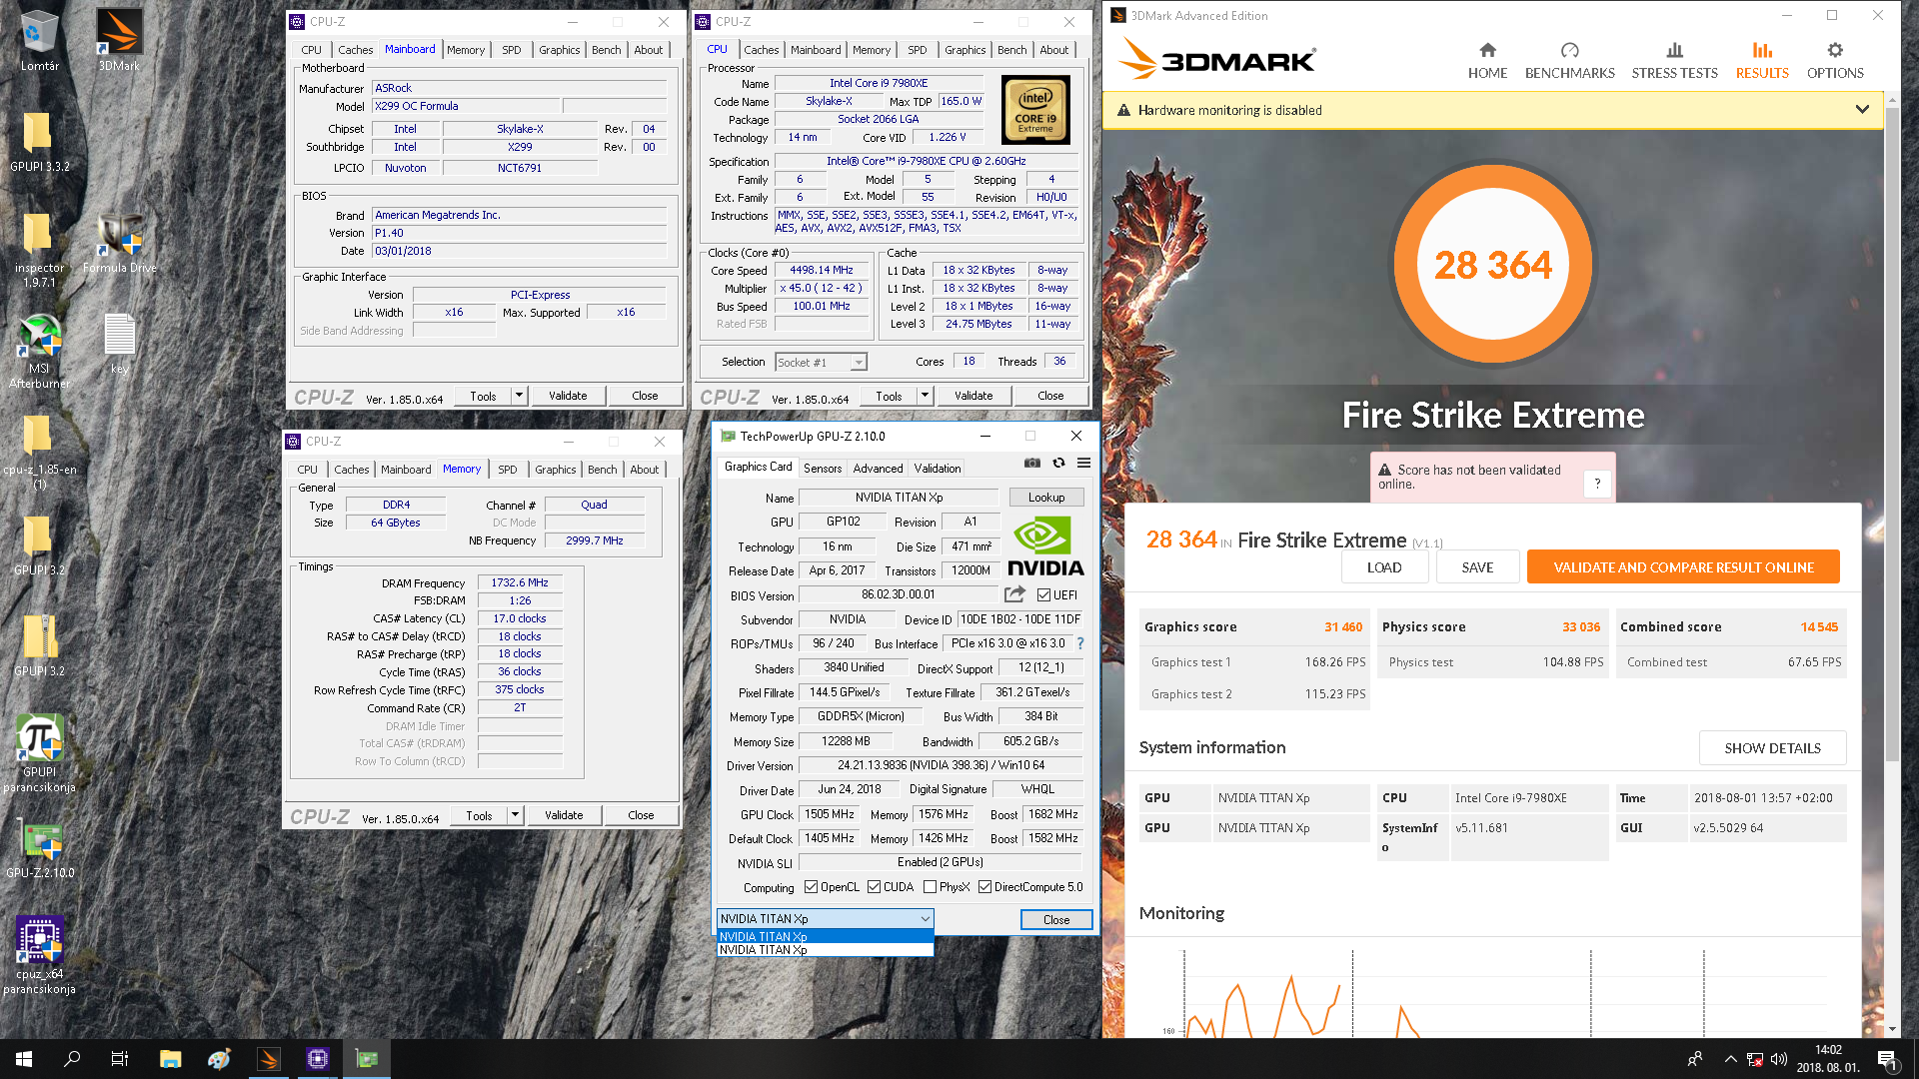Choose highlighted NVIDIA TITAN Xp list entry
The width and height of the screenshot is (1919, 1079).
pos(825,937)
